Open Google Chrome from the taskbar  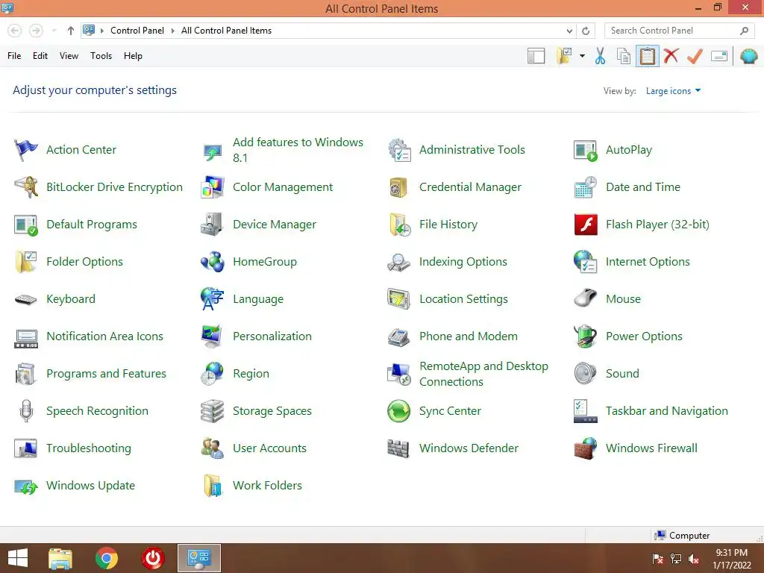[x=107, y=558]
